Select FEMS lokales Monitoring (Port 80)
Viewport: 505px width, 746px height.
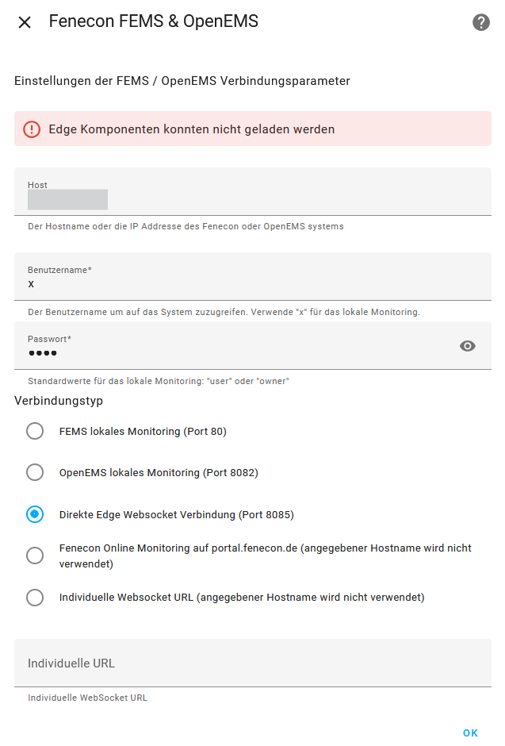click(x=35, y=431)
